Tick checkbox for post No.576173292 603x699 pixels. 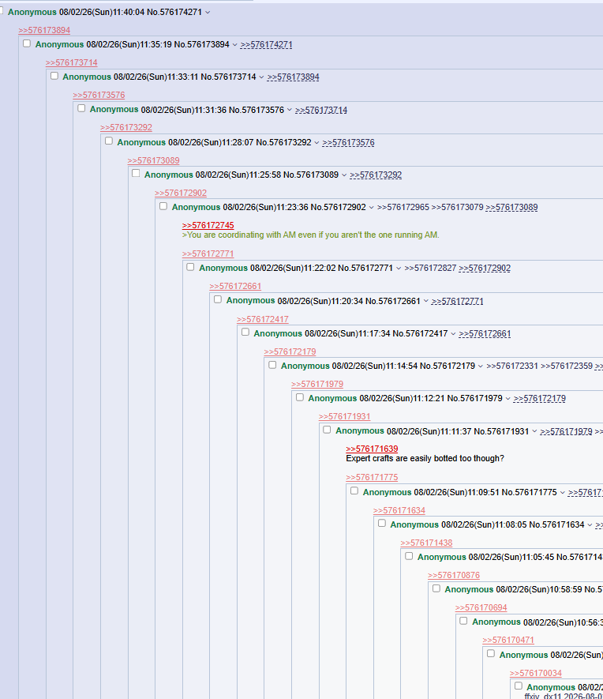click(x=109, y=141)
